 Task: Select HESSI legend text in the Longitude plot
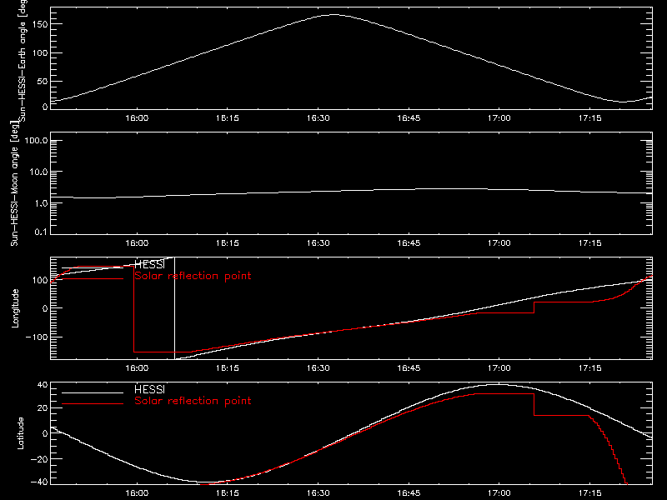click(149, 264)
